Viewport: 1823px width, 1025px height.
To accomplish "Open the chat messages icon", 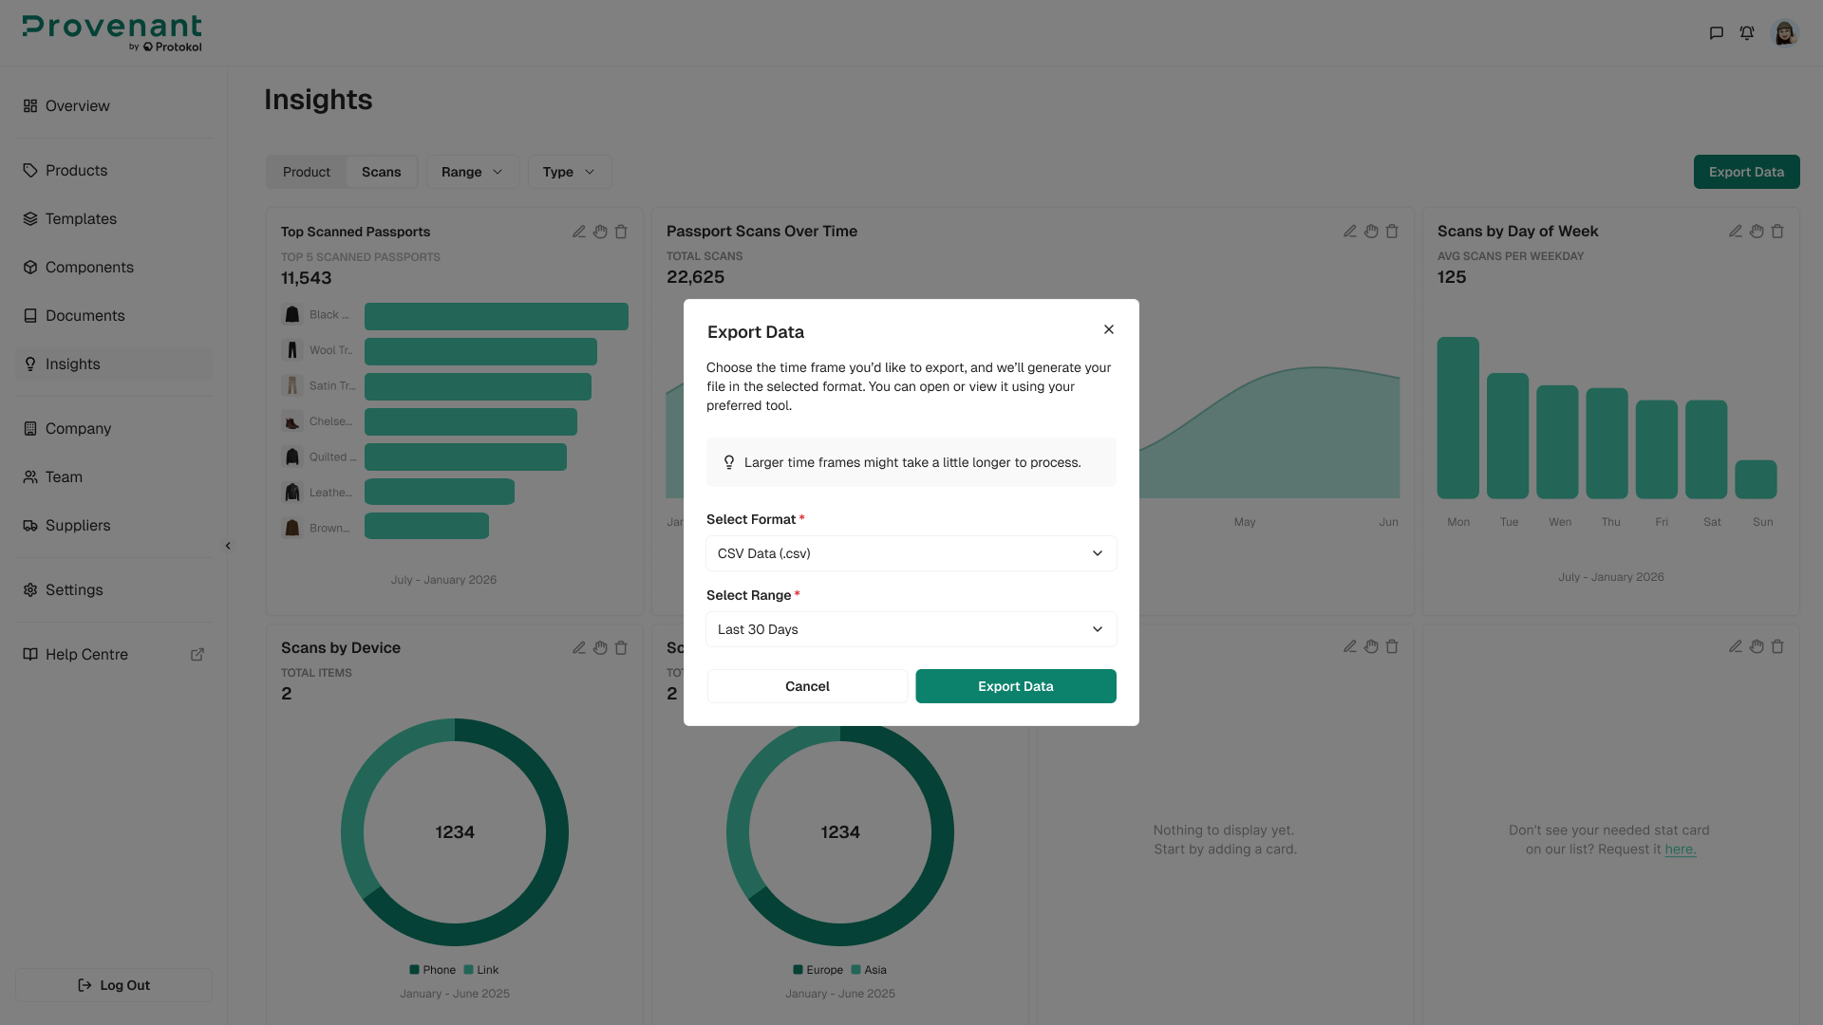I will tap(1717, 33).
